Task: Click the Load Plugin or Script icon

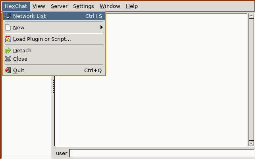Action: (x=8, y=39)
